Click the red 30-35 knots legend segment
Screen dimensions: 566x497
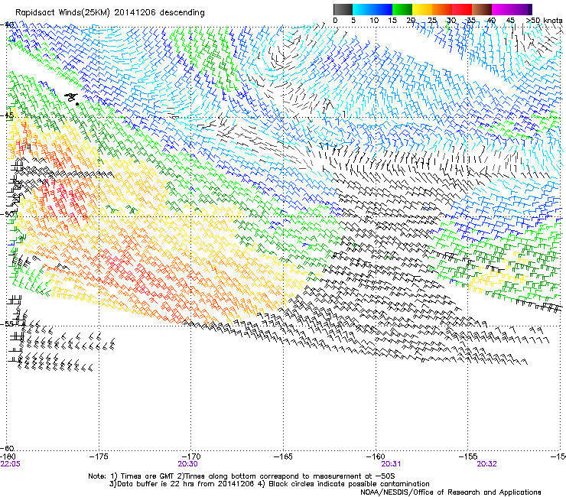462,9
